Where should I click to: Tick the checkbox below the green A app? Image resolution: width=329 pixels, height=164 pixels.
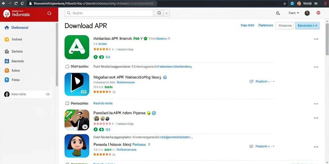click(x=67, y=67)
